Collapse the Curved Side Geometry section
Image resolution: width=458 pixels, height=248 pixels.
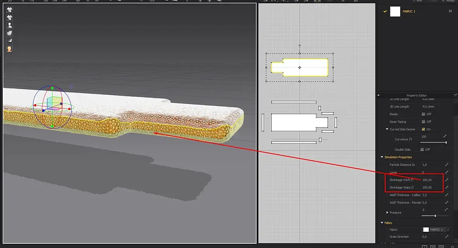[387, 129]
